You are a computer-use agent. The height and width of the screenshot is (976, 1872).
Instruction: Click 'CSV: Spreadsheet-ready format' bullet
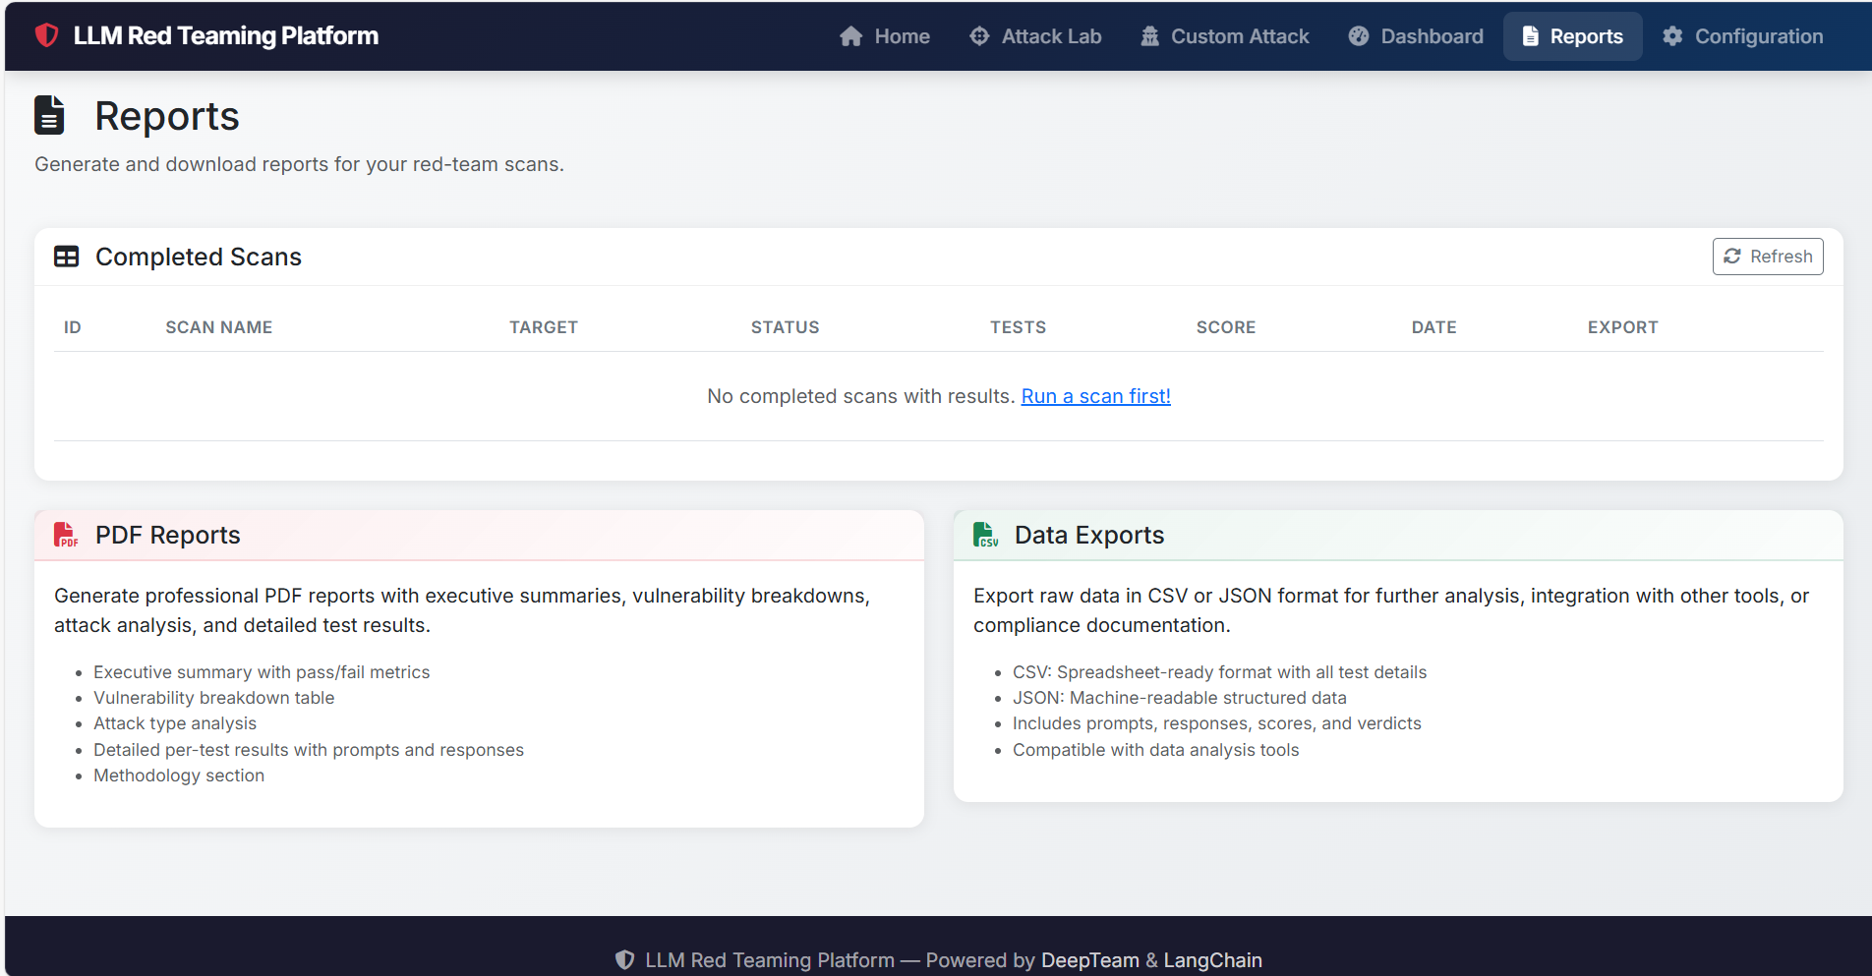(1220, 672)
